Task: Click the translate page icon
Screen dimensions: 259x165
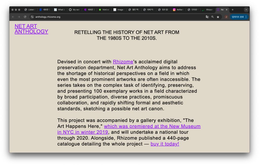Action: [207, 17]
